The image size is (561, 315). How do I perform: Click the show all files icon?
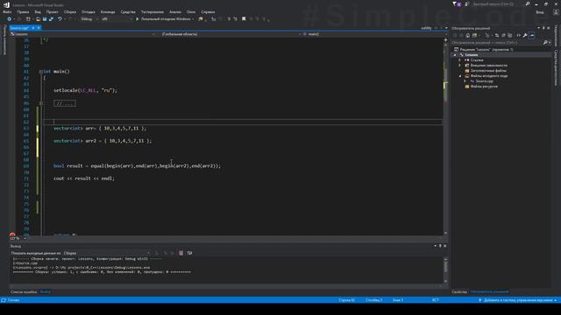click(510, 35)
